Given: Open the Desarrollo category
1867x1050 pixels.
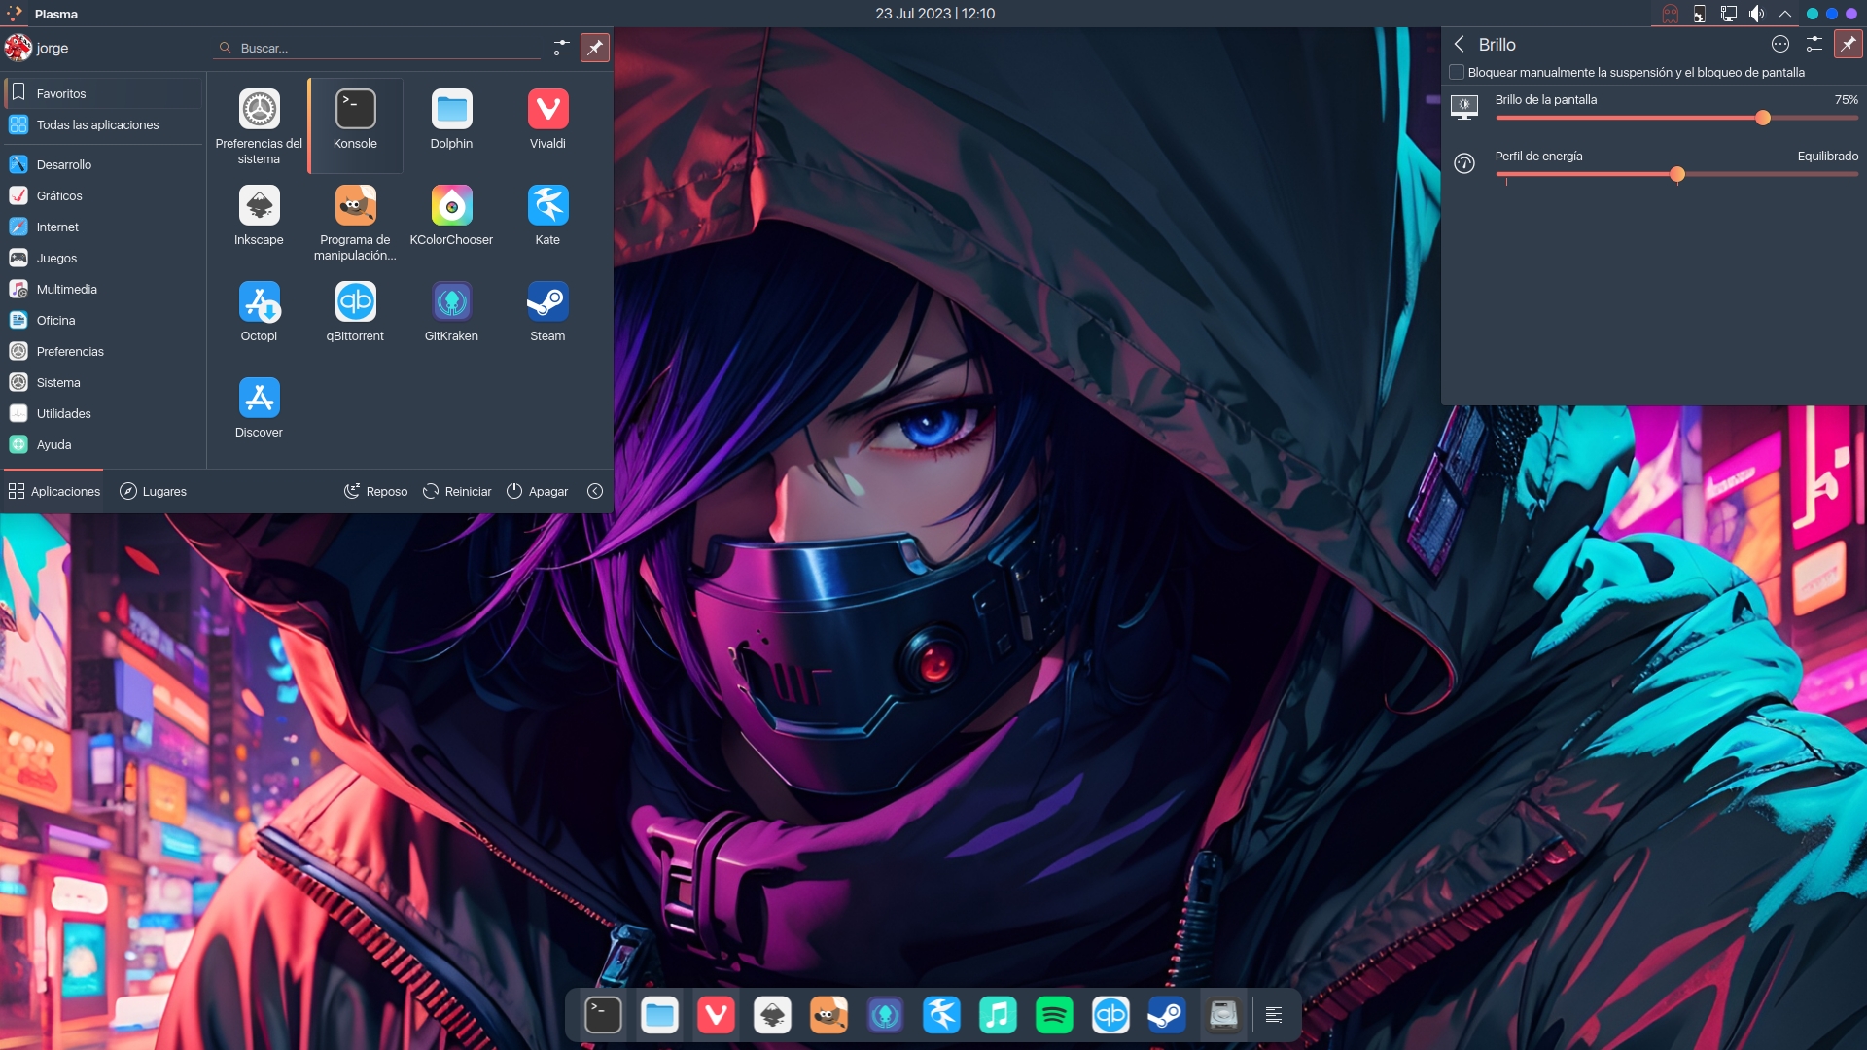Looking at the screenshot, I should pyautogui.click(x=103, y=164).
